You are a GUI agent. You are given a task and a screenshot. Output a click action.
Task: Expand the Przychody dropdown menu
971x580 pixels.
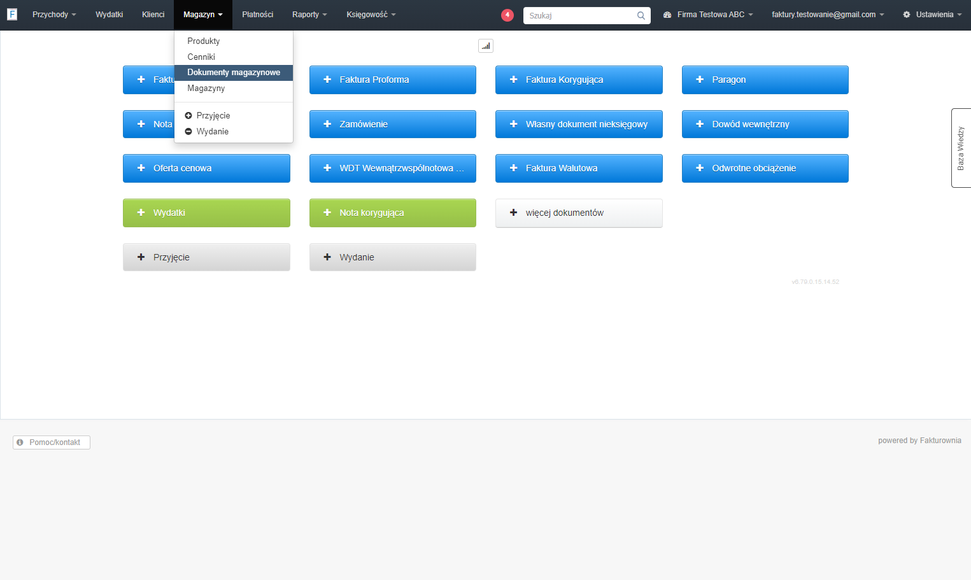click(x=54, y=15)
